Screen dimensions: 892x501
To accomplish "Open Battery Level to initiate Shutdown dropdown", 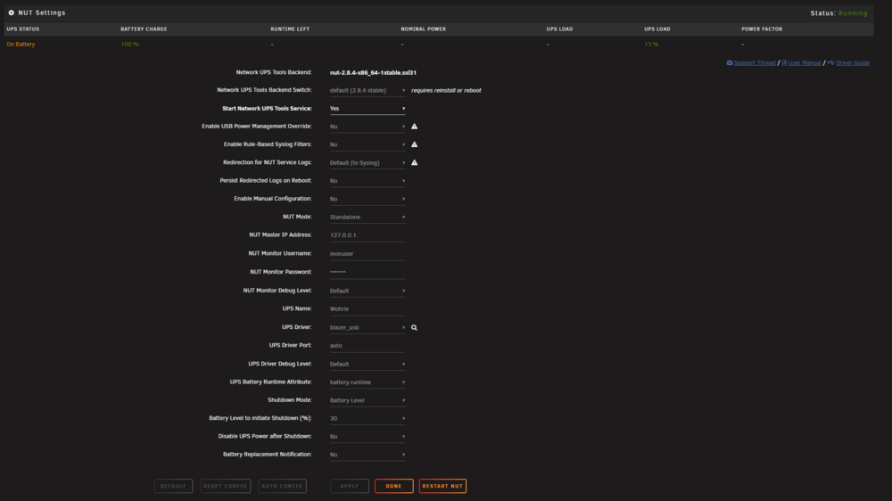I will [x=368, y=419].
